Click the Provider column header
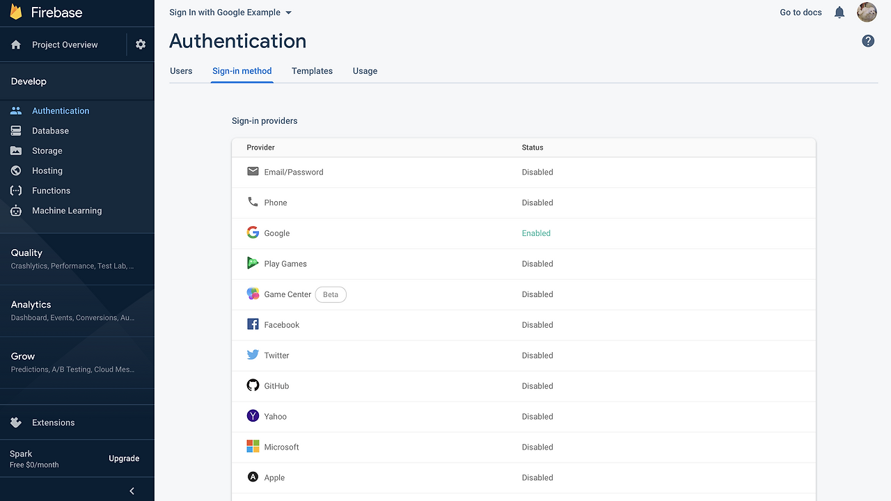The width and height of the screenshot is (891, 501). tap(261, 148)
